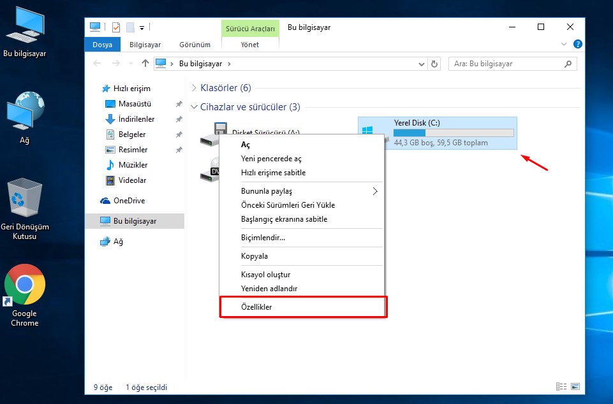The width and height of the screenshot is (613, 404).
Task: Select Biçimlendir... in context menu
Action: (x=263, y=238)
